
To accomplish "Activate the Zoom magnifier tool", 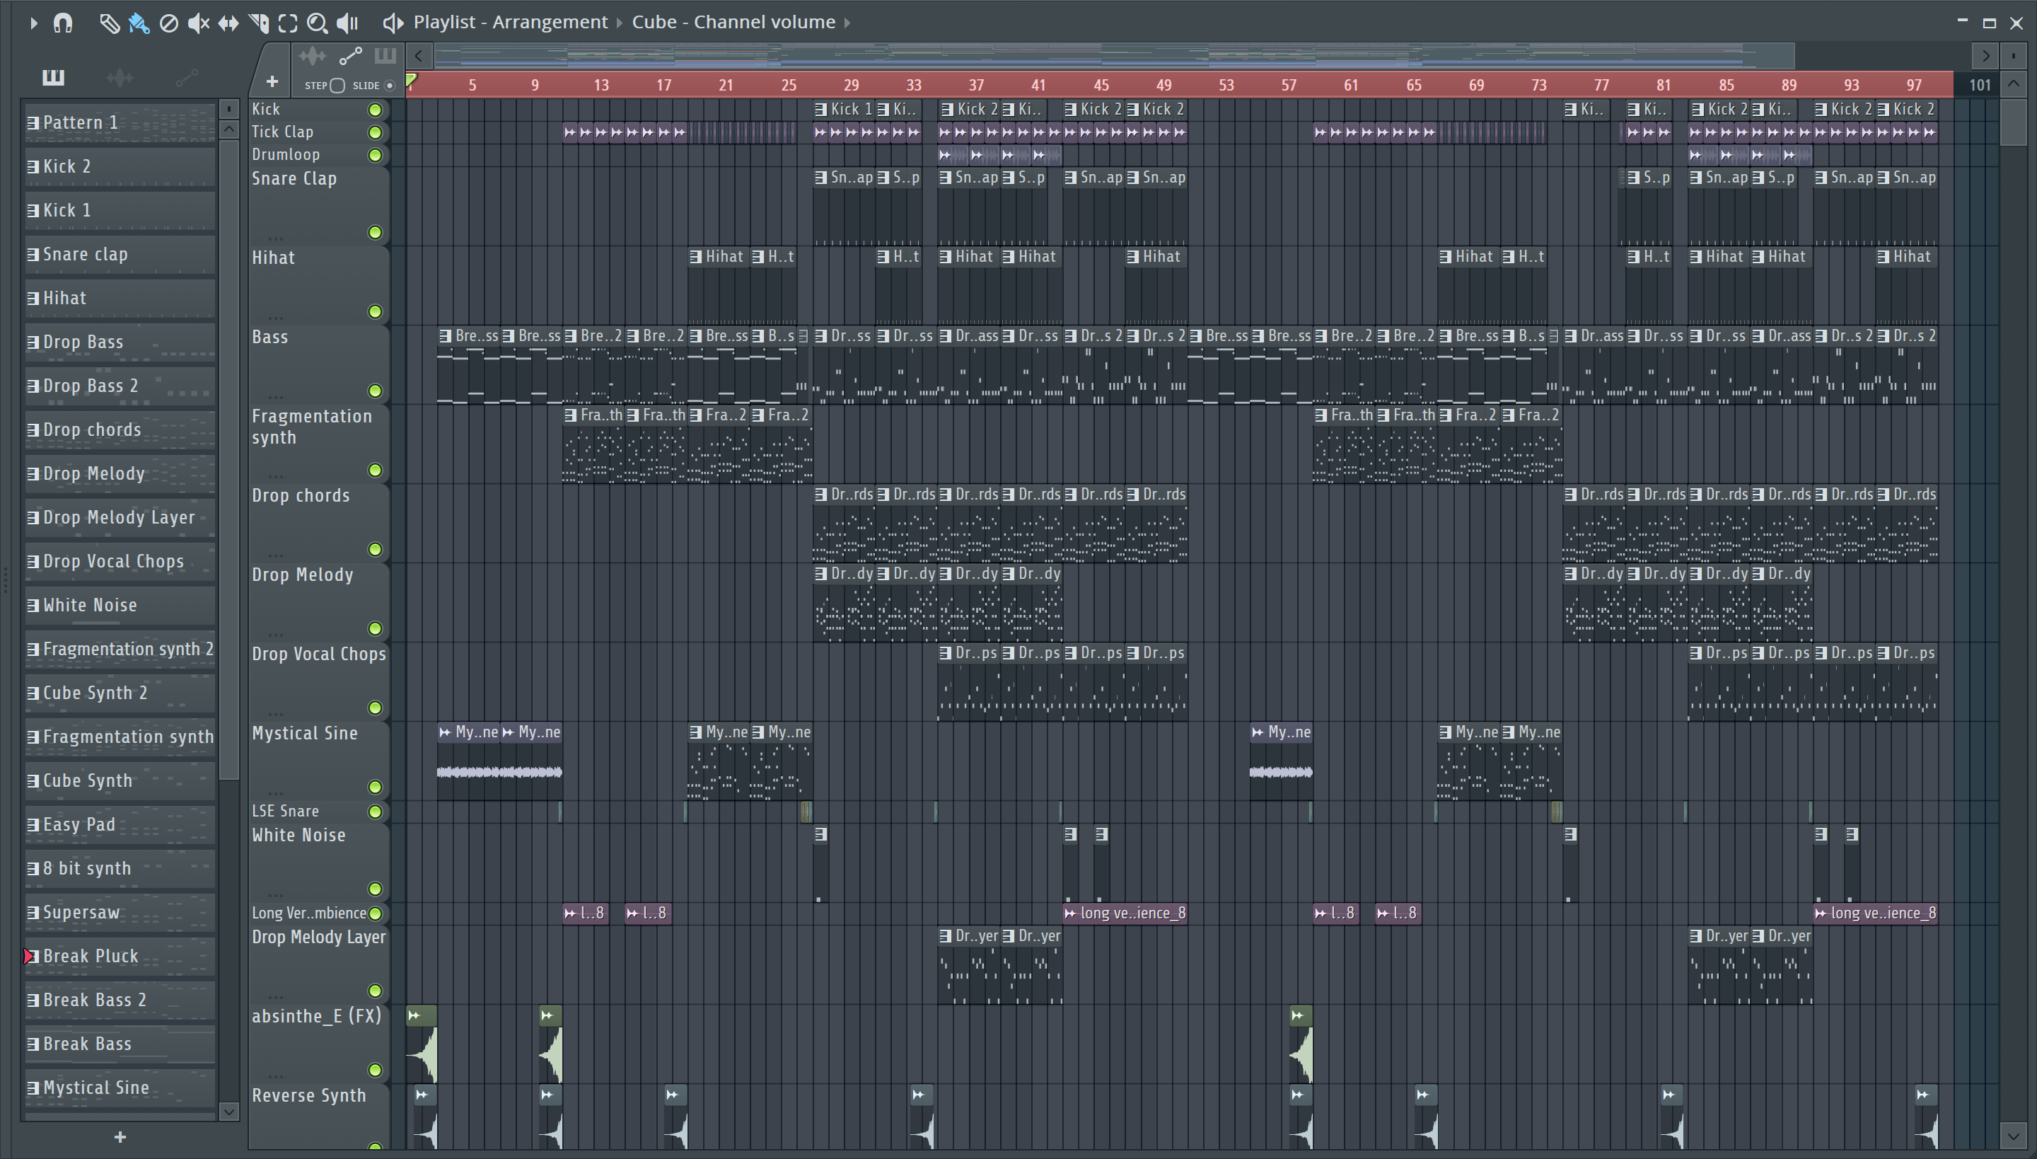I will click(318, 23).
